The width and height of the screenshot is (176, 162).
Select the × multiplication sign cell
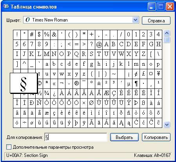click(x=84, y=103)
